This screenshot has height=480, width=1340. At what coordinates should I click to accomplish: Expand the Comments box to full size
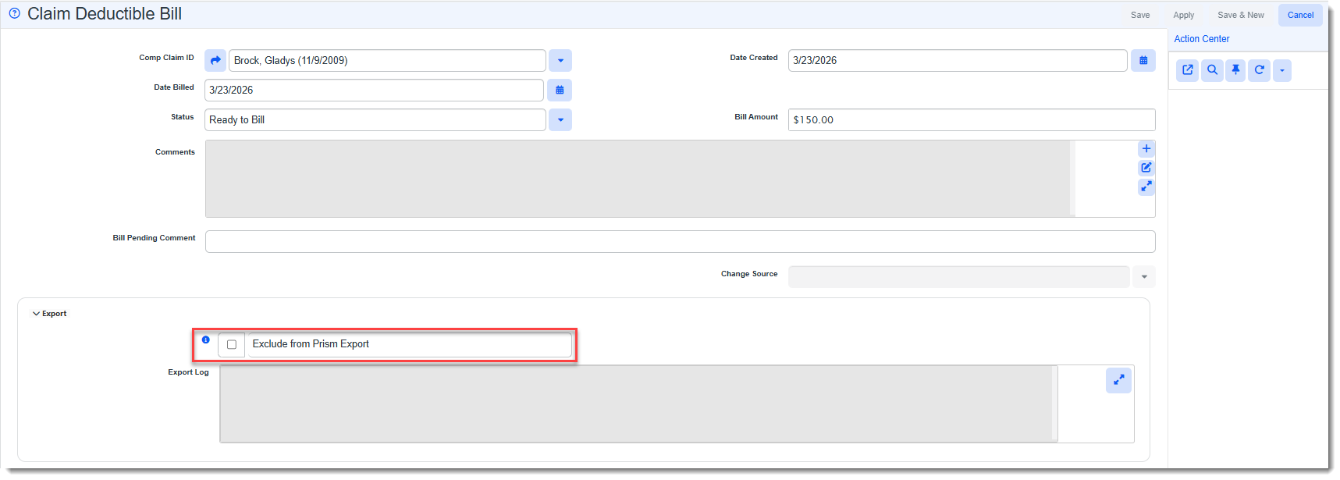(x=1146, y=187)
